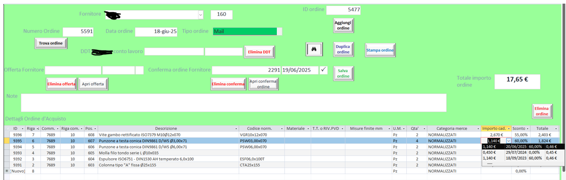
Task: Click the Data ordine field 18-giu-25
Action: tap(157, 31)
